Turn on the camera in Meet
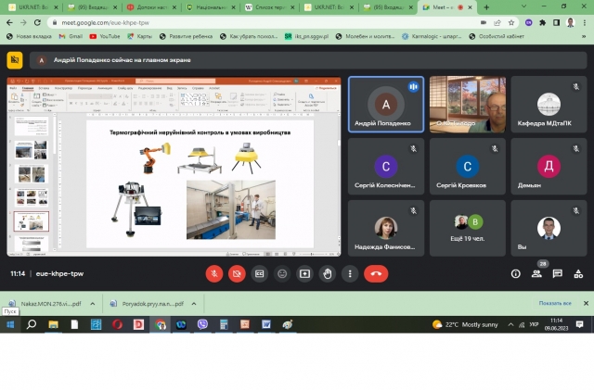This screenshot has height=390, width=594. click(237, 273)
